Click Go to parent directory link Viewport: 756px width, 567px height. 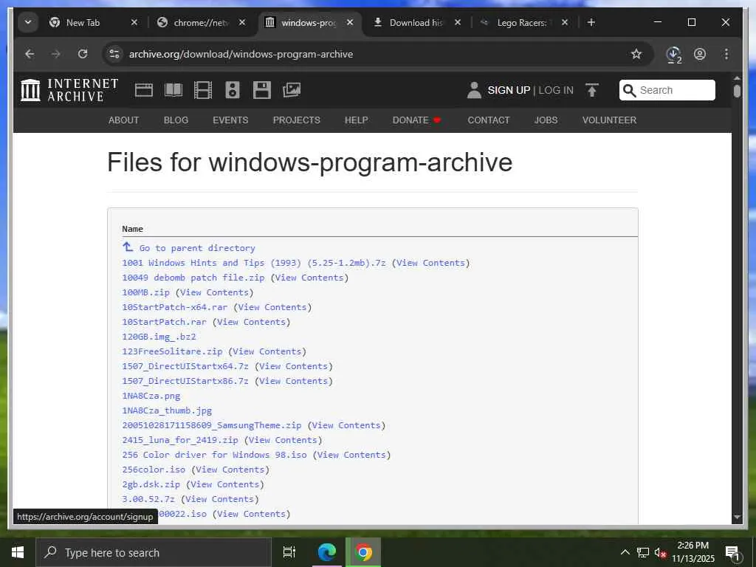coord(197,248)
